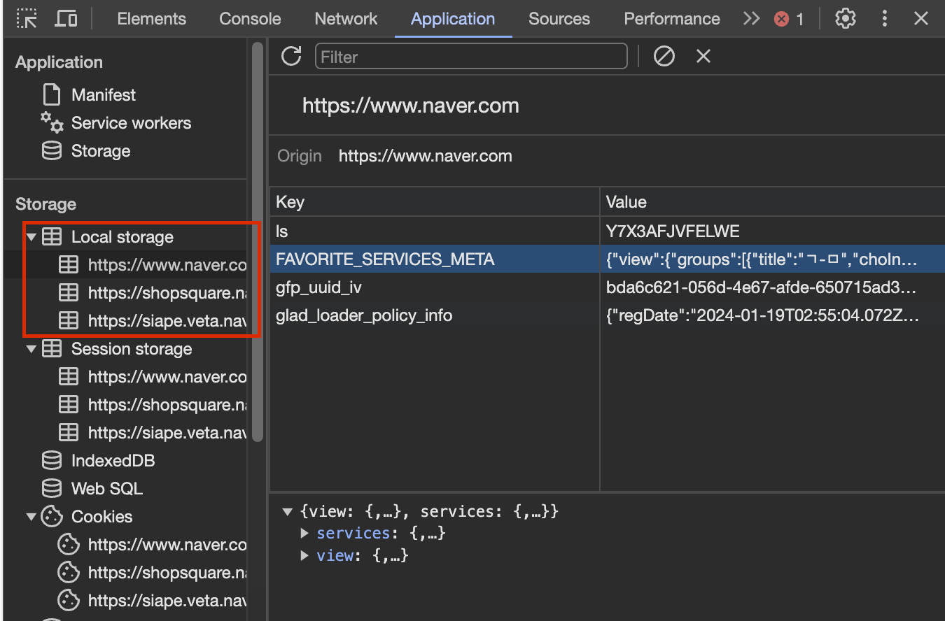Click the Origin URL text
This screenshot has height=621, width=945.
coord(426,156)
